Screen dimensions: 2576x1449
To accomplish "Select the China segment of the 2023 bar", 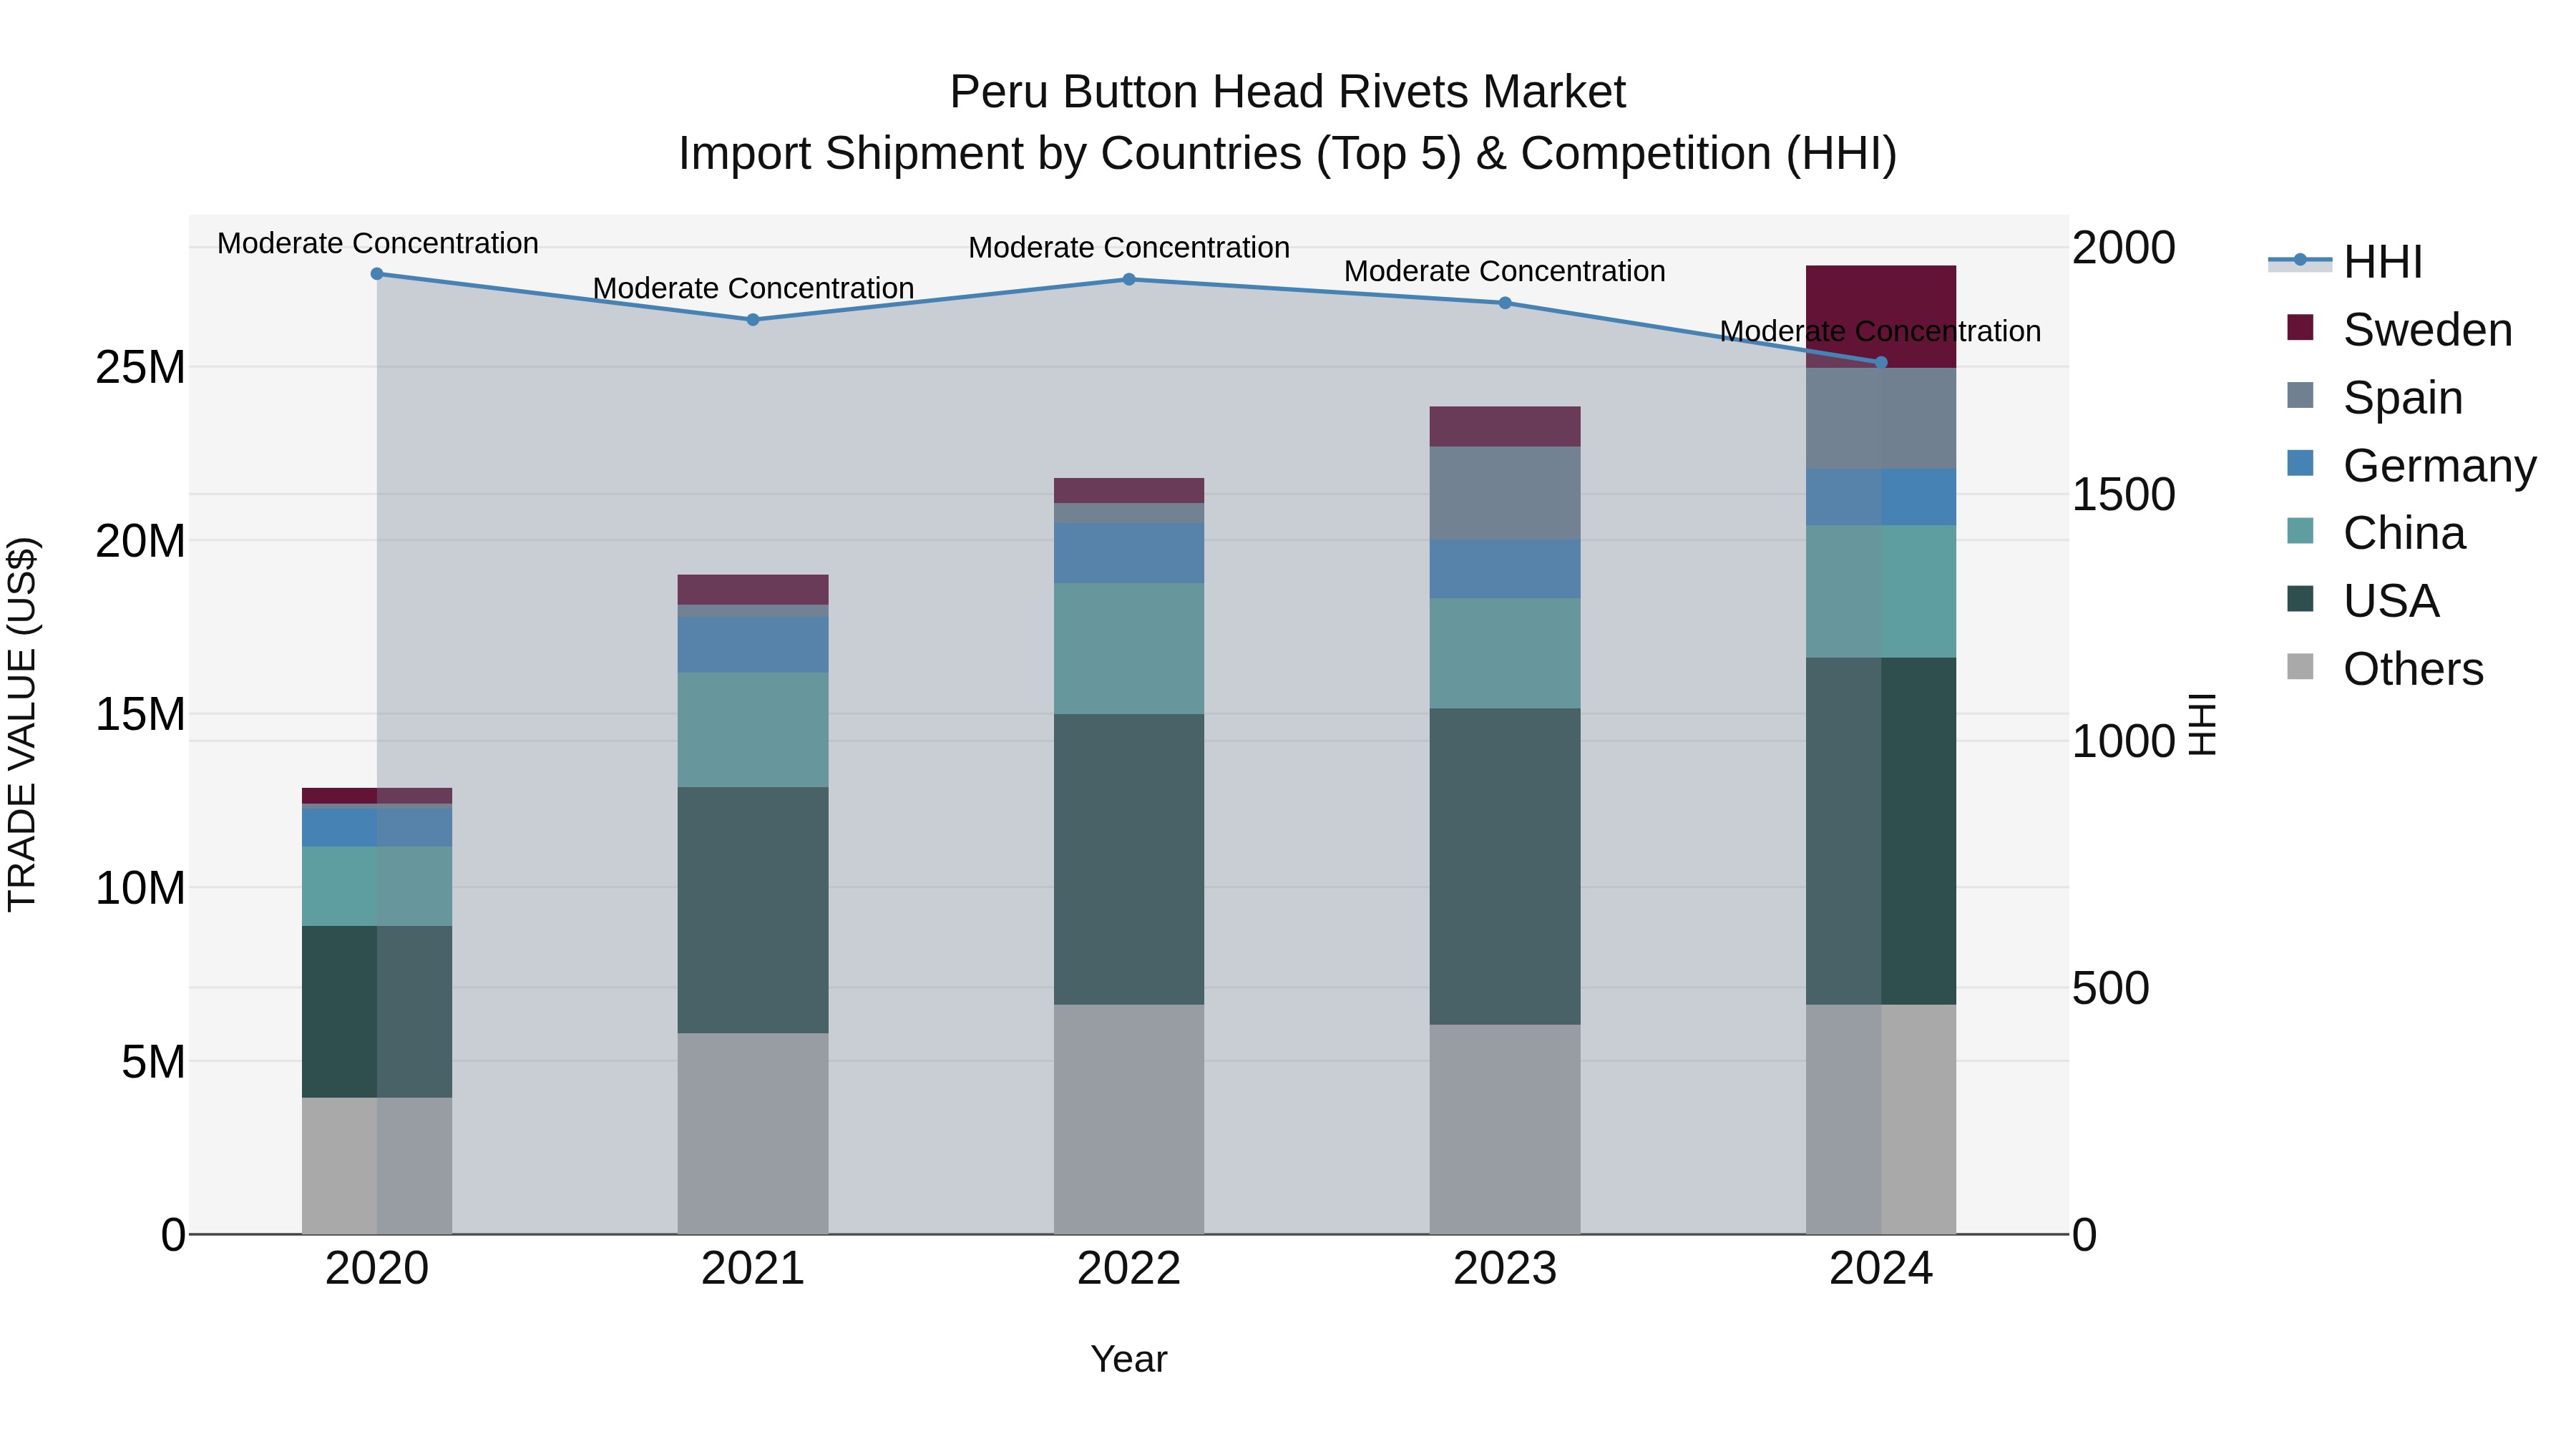I will point(1505,654).
